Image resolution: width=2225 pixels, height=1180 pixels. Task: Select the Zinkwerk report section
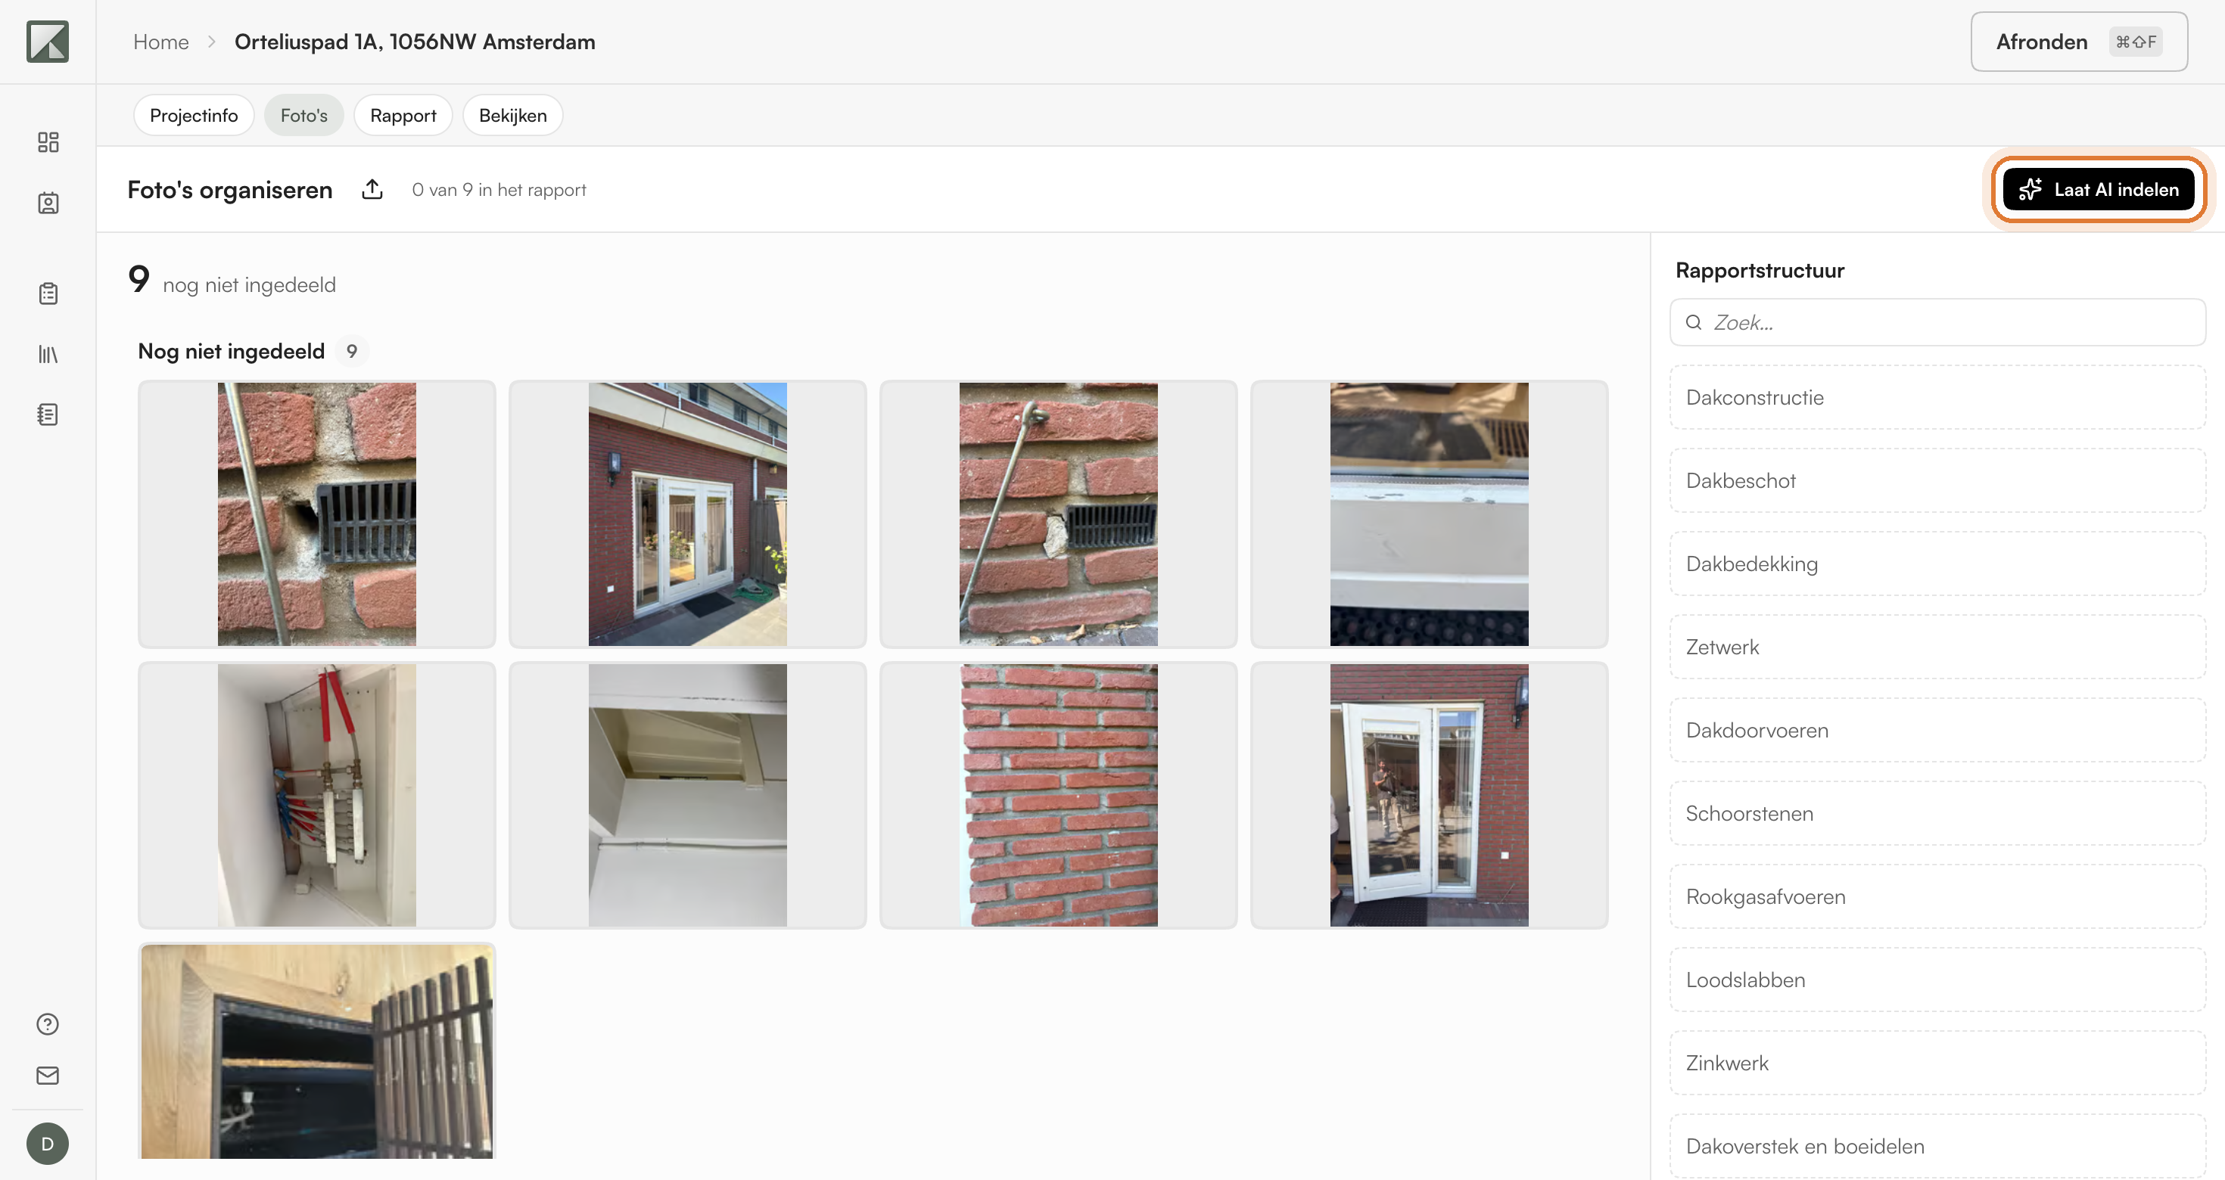1937,1064
